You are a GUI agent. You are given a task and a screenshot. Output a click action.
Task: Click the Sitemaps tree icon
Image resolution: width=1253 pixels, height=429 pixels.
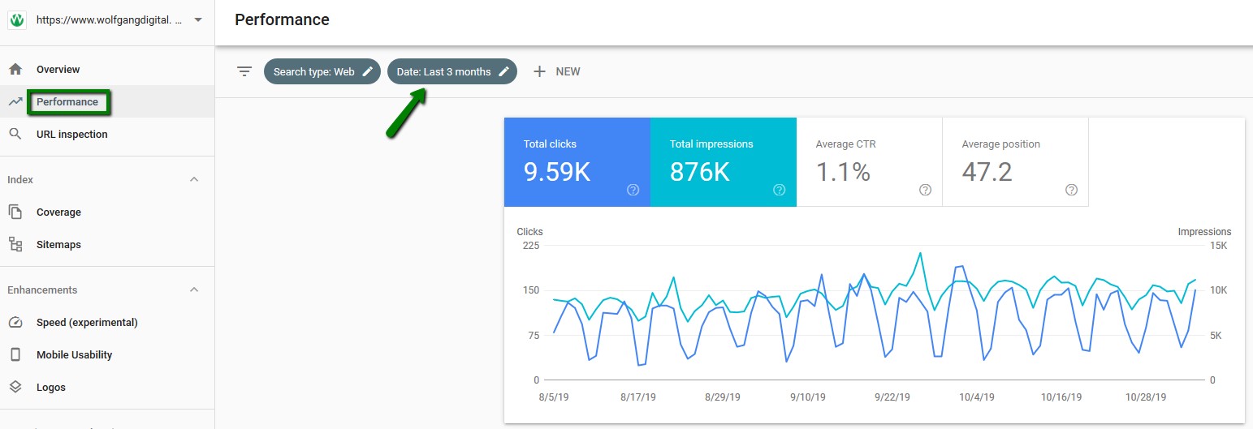click(15, 245)
